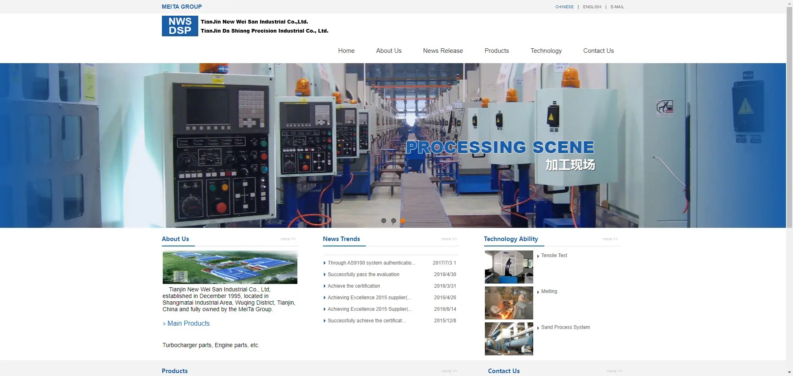This screenshot has height=376, width=793.
Task: Select the first carousel indicator dot
Action: pyautogui.click(x=383, y=221)
